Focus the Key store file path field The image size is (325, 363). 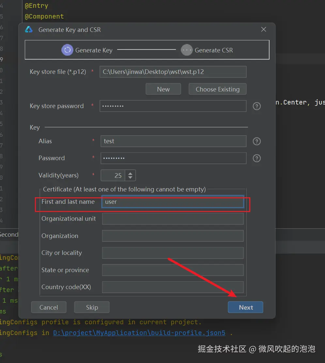point(173,72)
